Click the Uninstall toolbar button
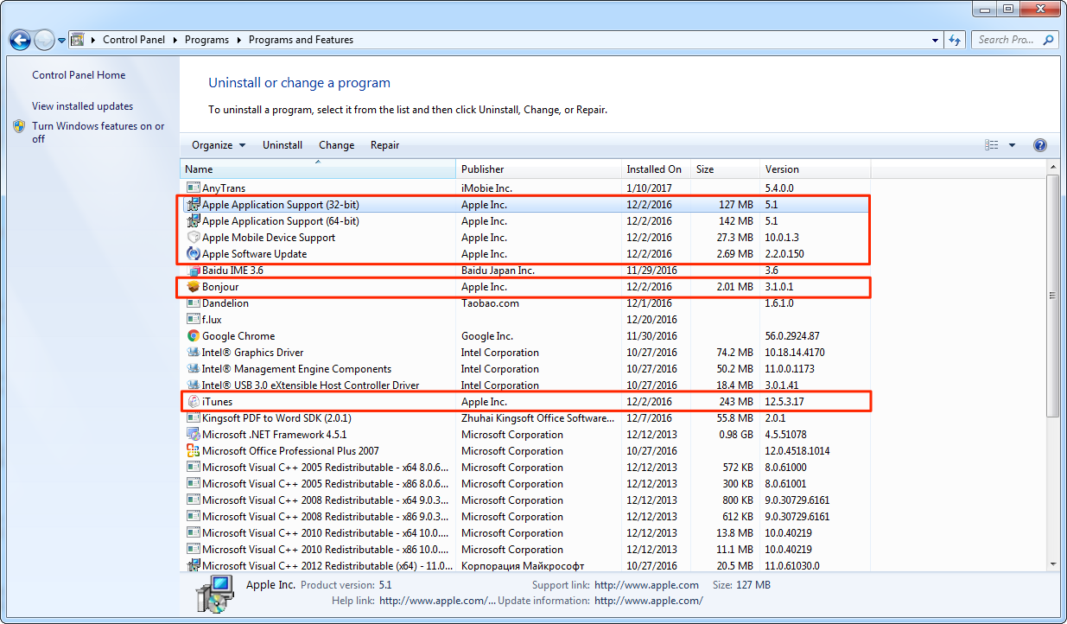Image resolution: width=1067 pixels, height=624 pixels. point(283,145)
